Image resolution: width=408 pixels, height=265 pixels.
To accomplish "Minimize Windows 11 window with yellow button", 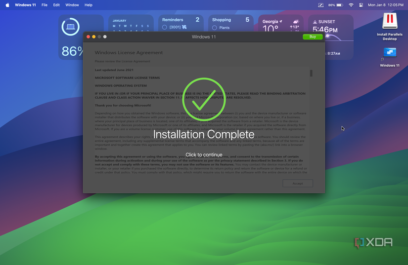I will pyautogui.click(x=93, y=37).
